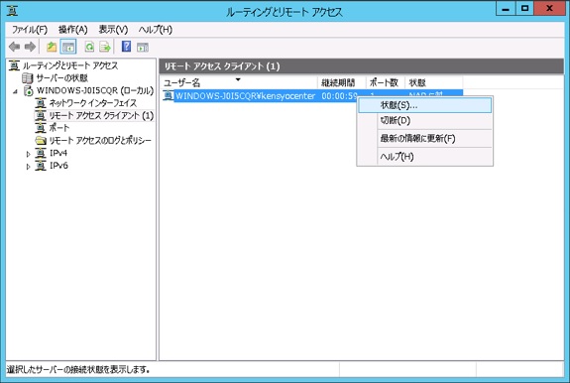The image size is (570, 383).
Task: Click the サーバーの状態 server icon
Action: (28, 77)
